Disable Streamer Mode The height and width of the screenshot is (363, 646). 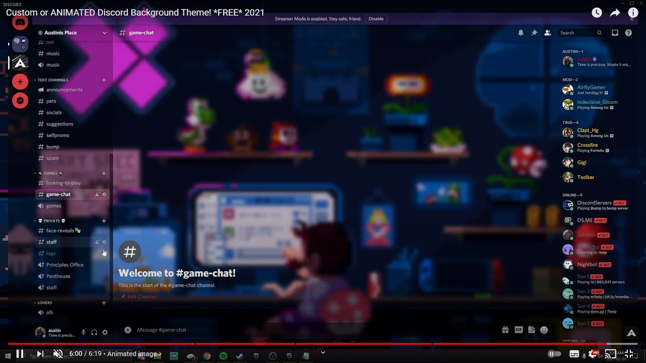point(376,19)
